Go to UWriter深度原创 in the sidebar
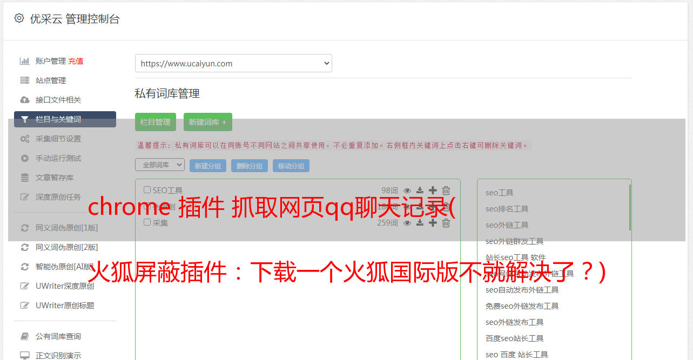The width and height of the screenshot is (693, 360). point(65,286)
